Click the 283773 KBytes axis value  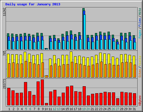click(x=4, y=84)
